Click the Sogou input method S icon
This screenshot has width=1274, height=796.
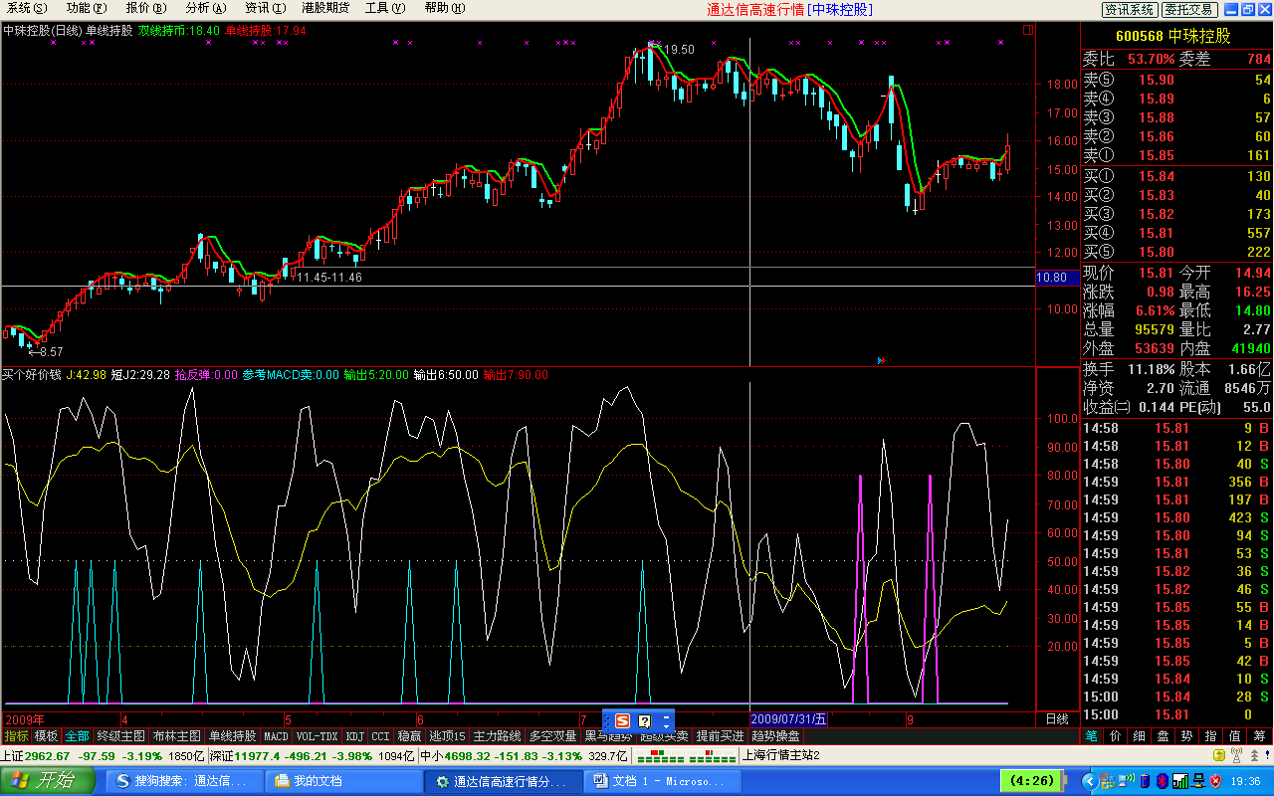(622, 720)
